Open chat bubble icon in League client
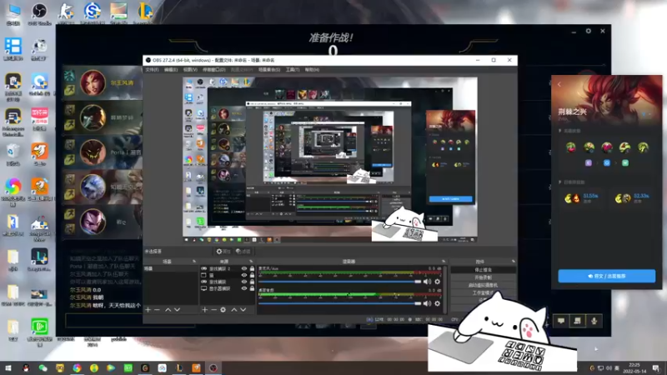This screenshot has height=375, width=667. tap(561, 321)
